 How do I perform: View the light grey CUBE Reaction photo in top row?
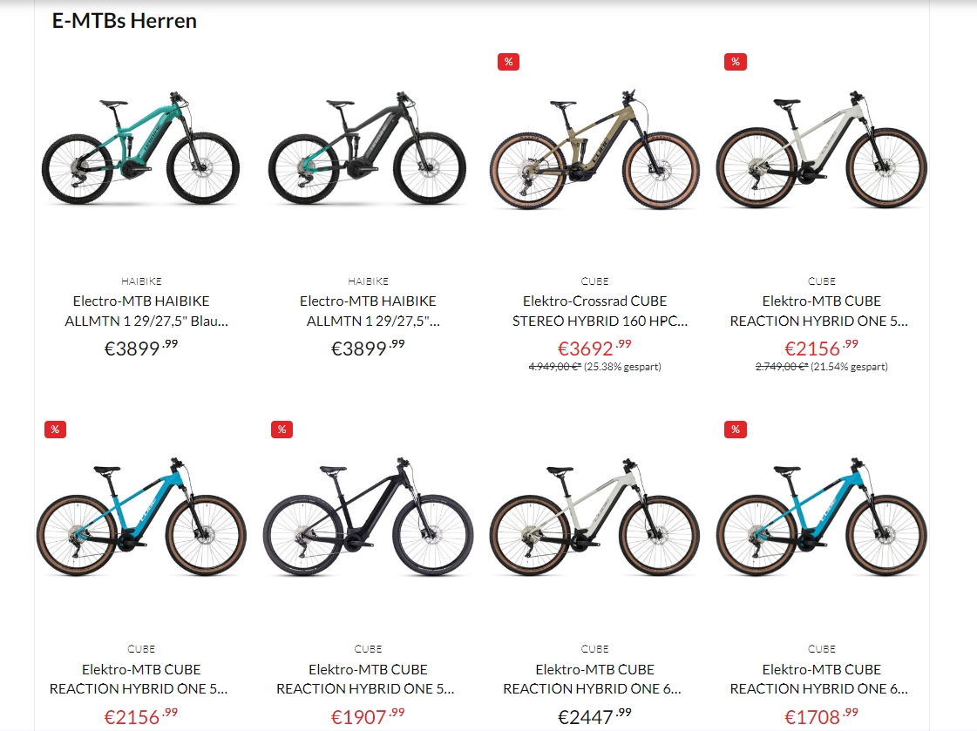pyautogui.click(x=821, y=150)
